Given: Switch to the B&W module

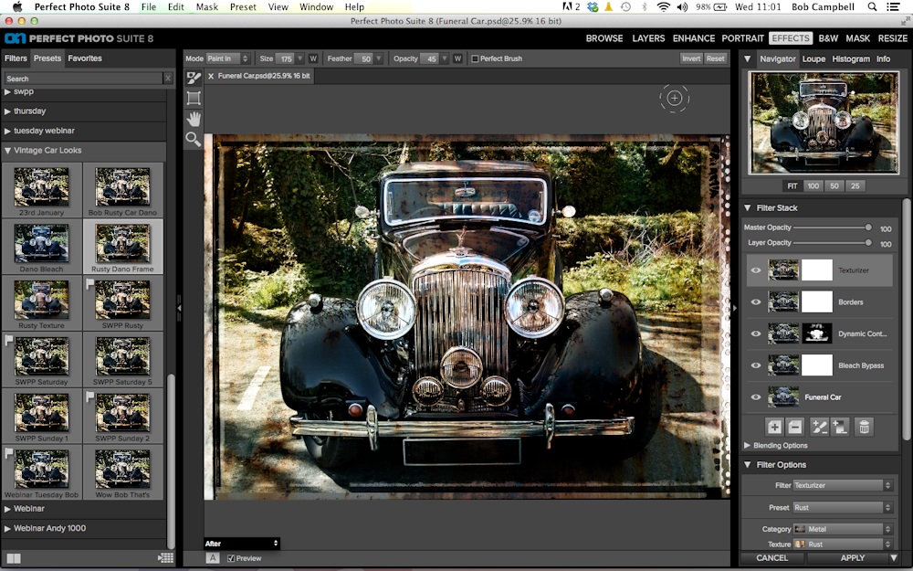Looking at the screenshot, I should point(828,38).
